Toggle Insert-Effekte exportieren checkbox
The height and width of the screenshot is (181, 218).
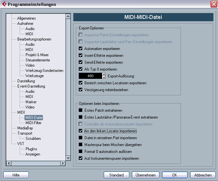click(x=81, y=55)
